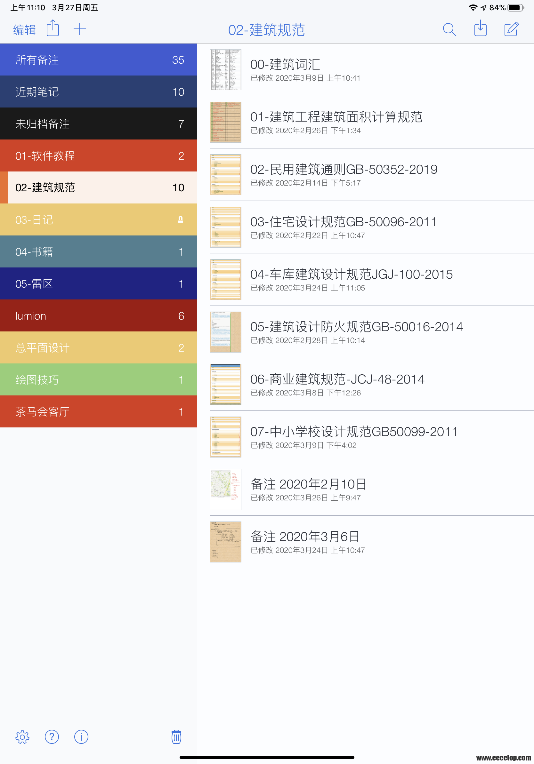The width and height of the screenshot is (534, 764).
Task: Open info icon at bottom
Action: tap(81, 737)
